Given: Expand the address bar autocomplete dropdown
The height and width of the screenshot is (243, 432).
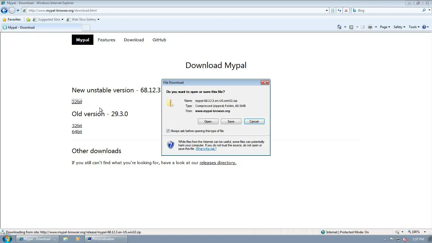Looking at the screenshot, I should (327, 11).
